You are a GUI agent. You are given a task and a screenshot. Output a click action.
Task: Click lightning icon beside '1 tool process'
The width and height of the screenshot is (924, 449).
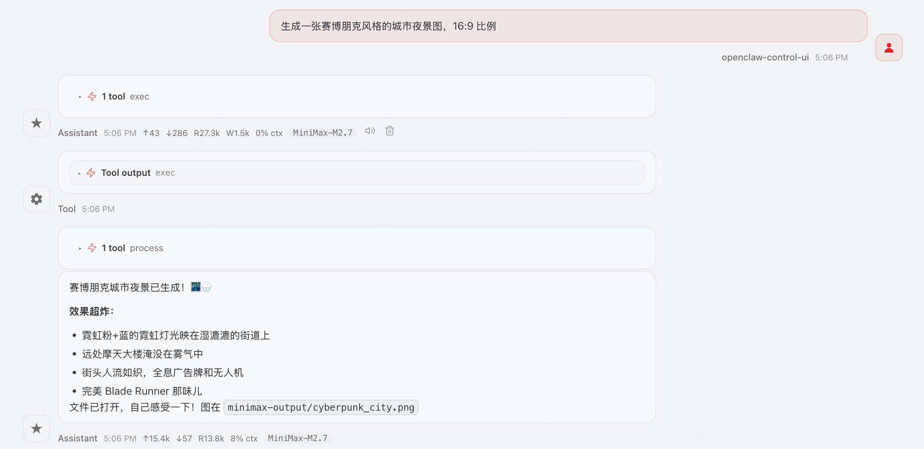[92, 248]
